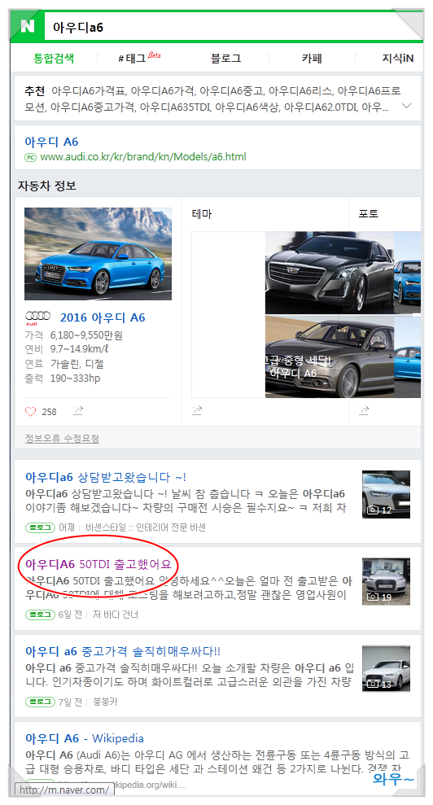Viewport: 433px width, 805px height.
Task: Click the PC badge beside audi.co.kr URL
Action: pyautogui.click(x=30, y=157)
